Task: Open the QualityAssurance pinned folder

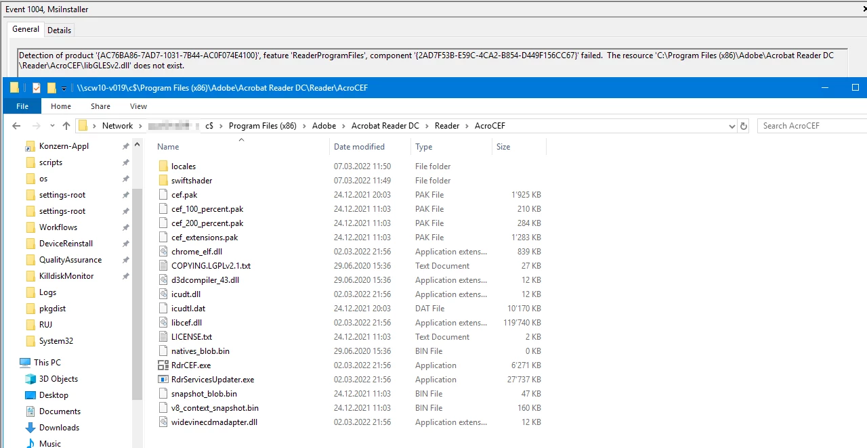Action: pyautogui.click(x=70, y=260)
